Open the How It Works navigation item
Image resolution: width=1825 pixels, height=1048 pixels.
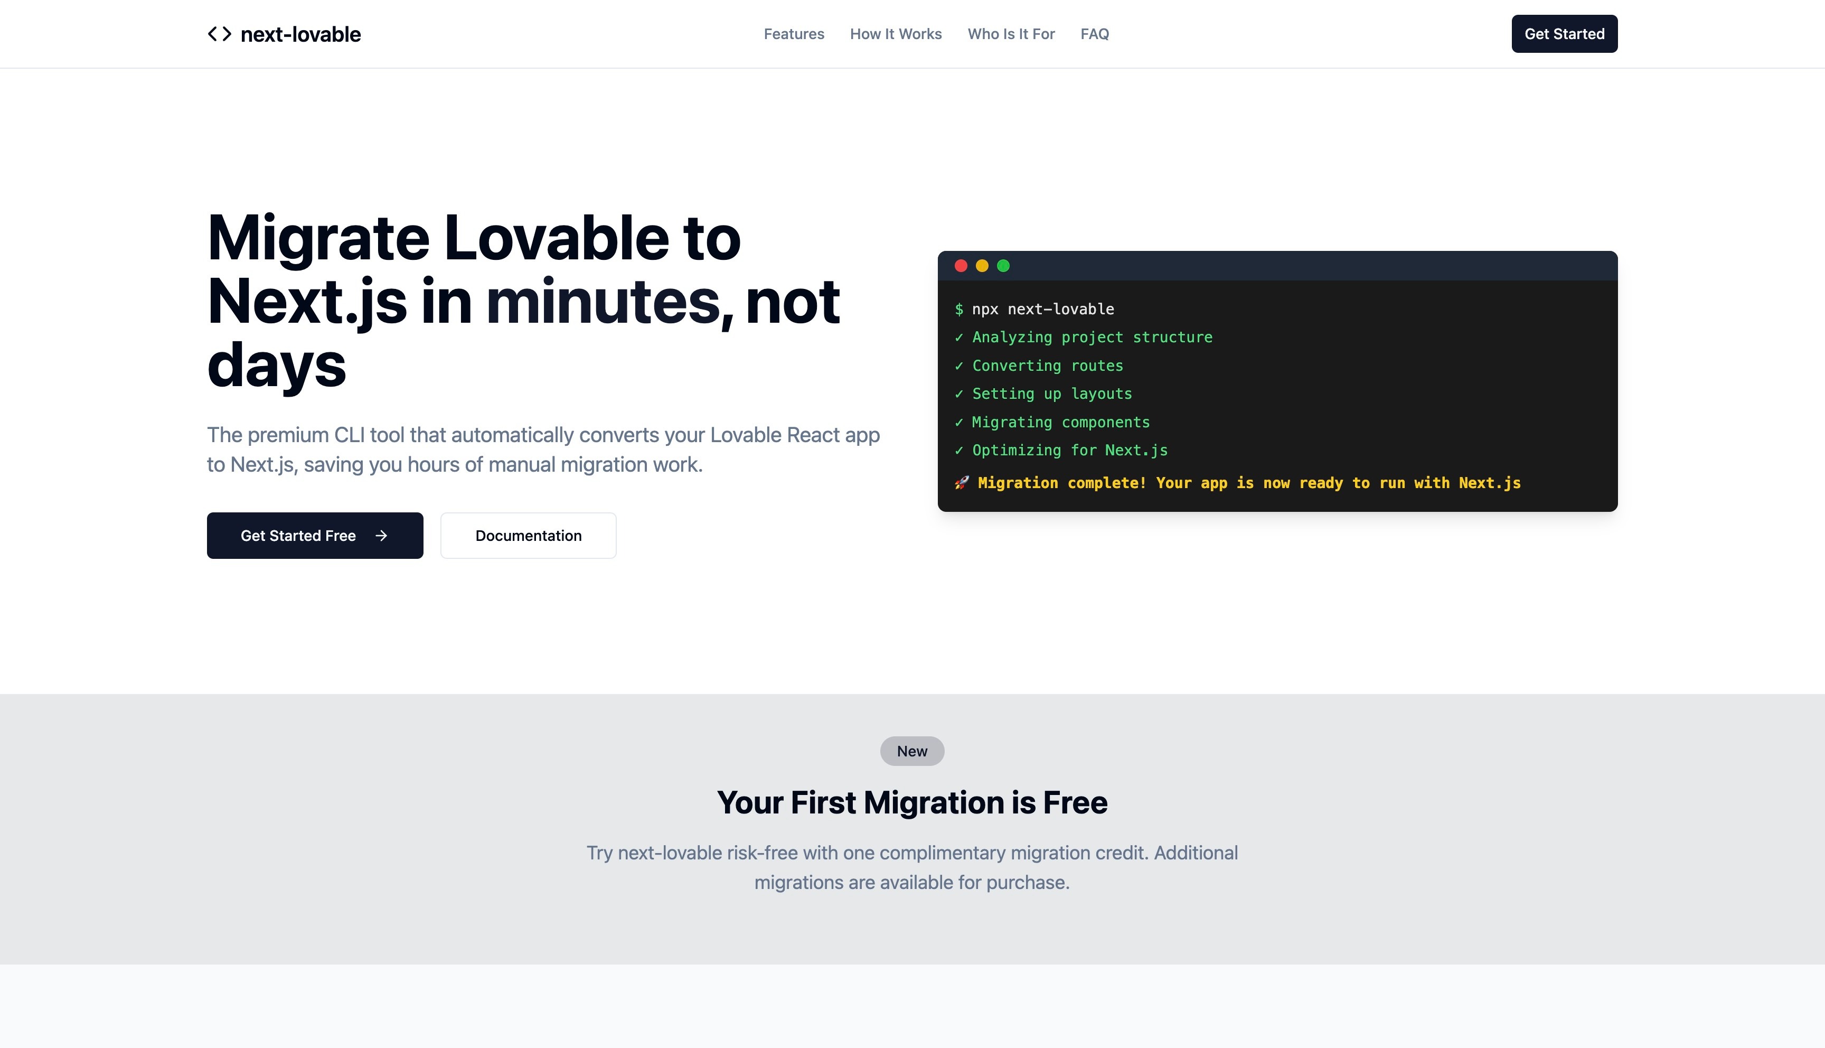tap(896, 34)
